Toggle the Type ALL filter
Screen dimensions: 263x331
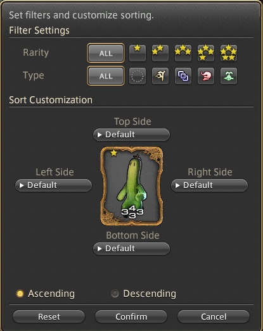click(105, 76)
